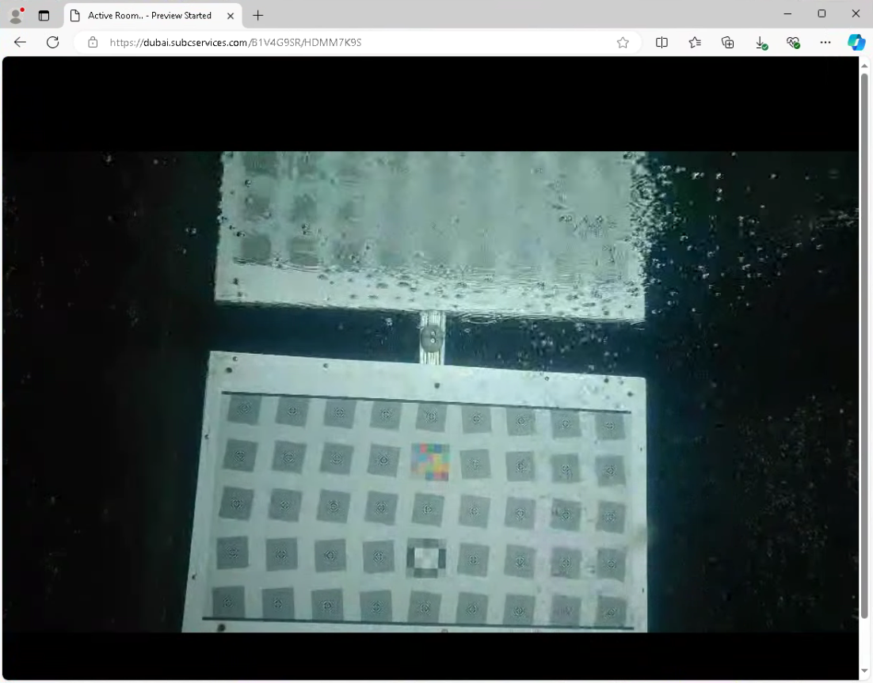Open the Edge profile menu icon
This screenshot has width=873, height=683.
[15, 15]
